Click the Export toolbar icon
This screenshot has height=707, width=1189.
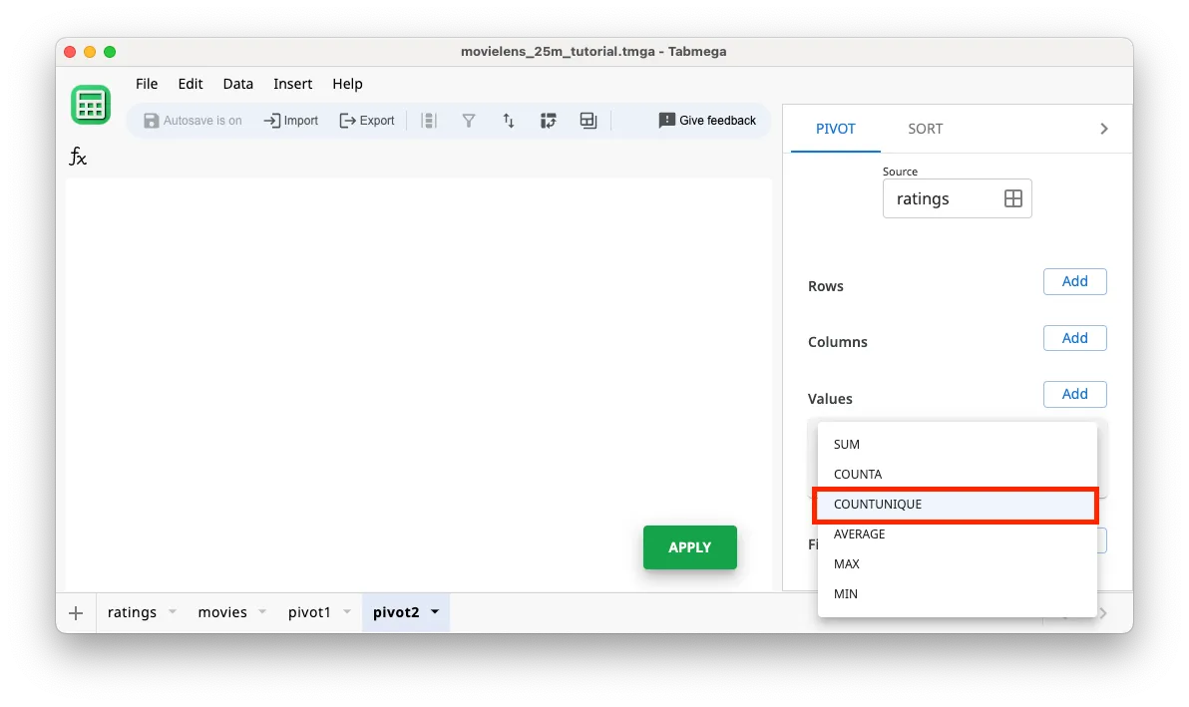(x=366, y=120)
